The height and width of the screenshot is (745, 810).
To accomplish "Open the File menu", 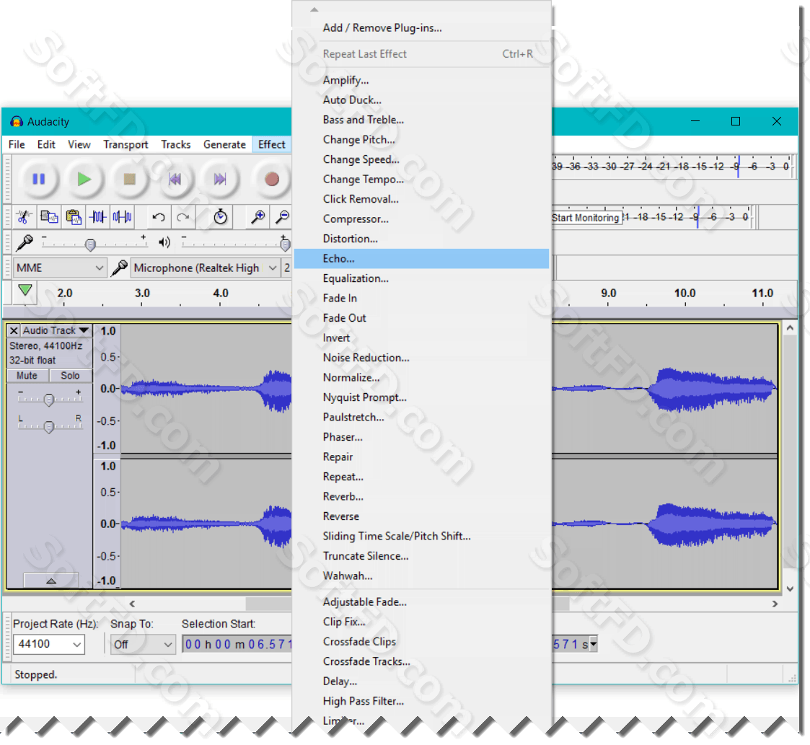I will point(17,145).
